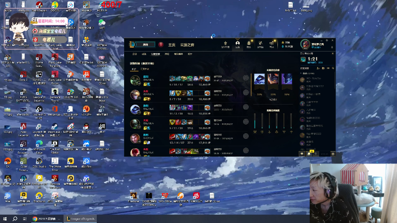The image size is (397, 223).
Task: Open the Apex Legends desktop shortcut
Action: 23,130
